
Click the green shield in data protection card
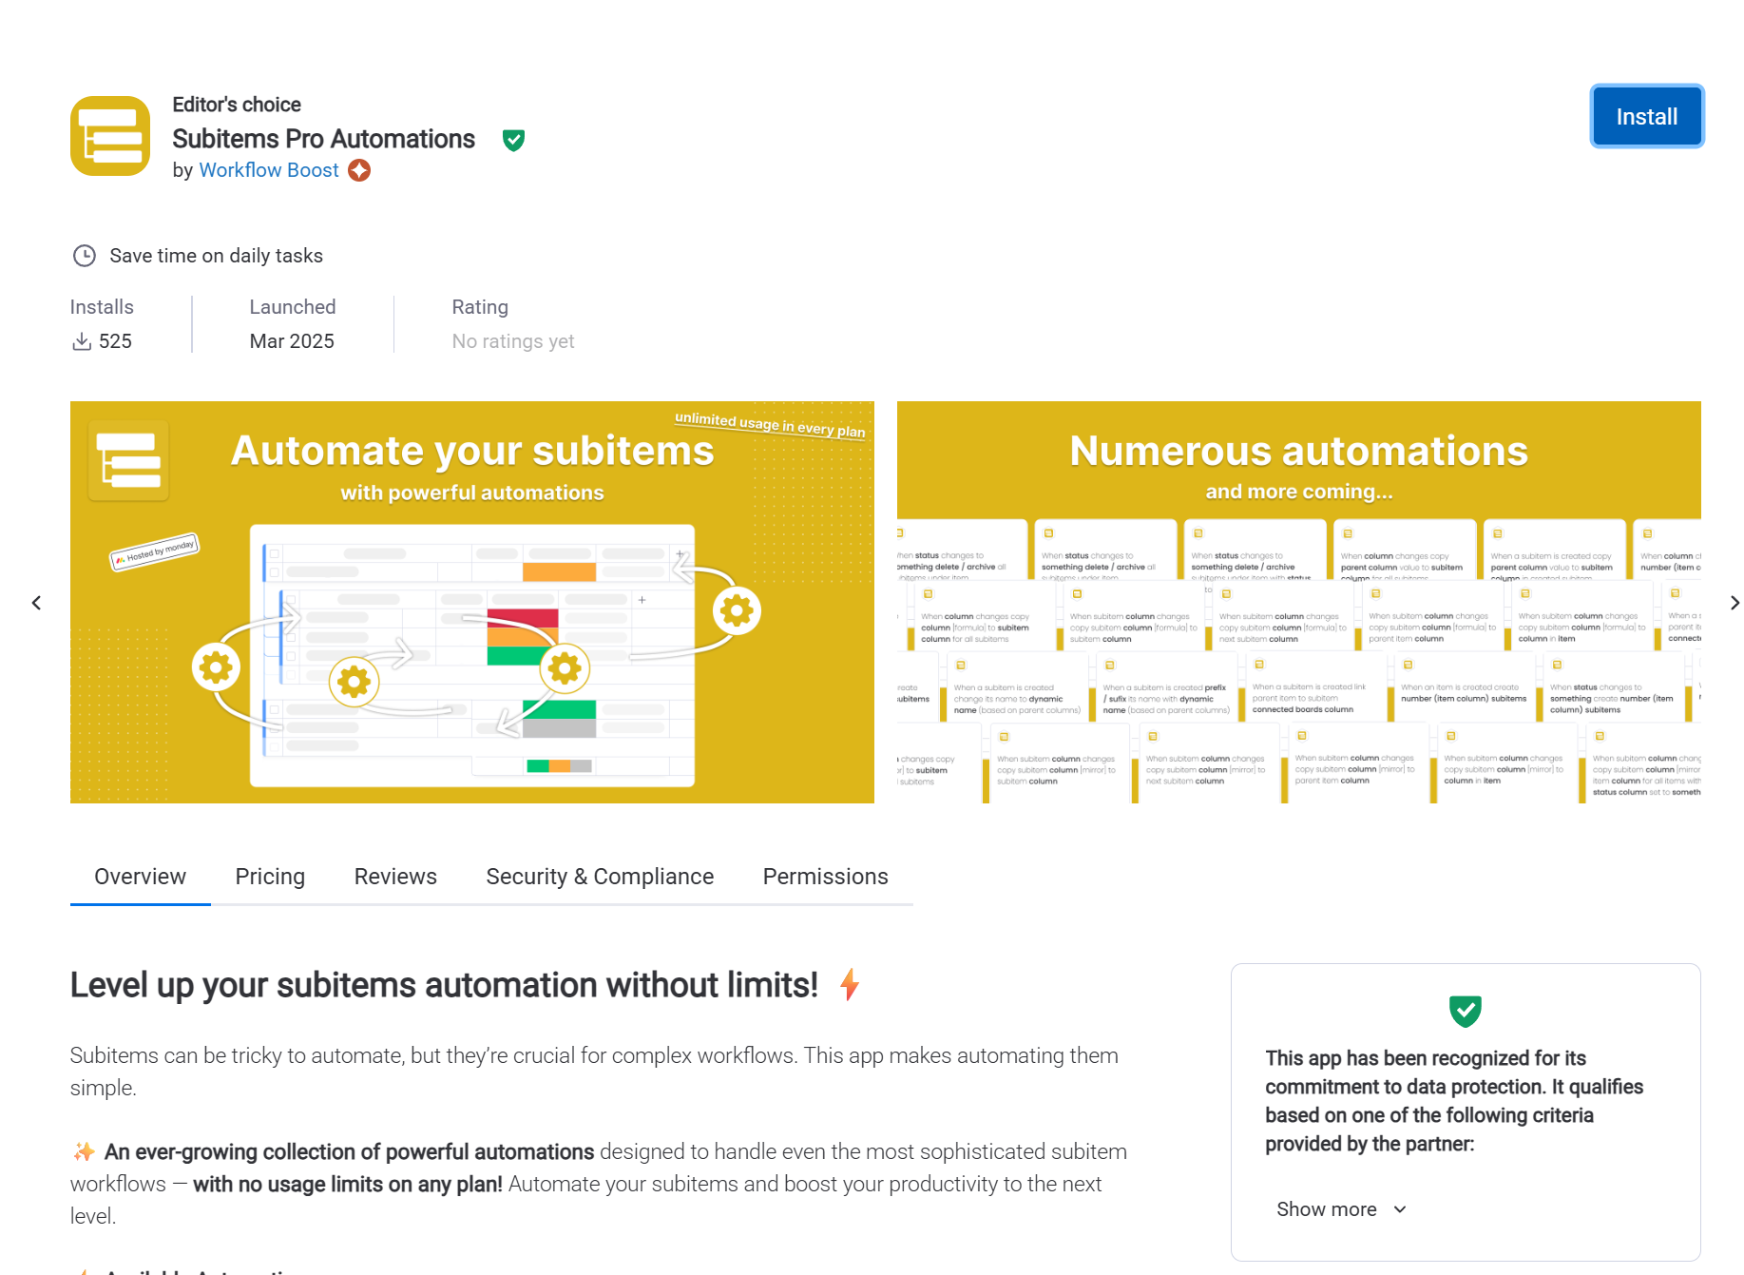point(1465,1011)
